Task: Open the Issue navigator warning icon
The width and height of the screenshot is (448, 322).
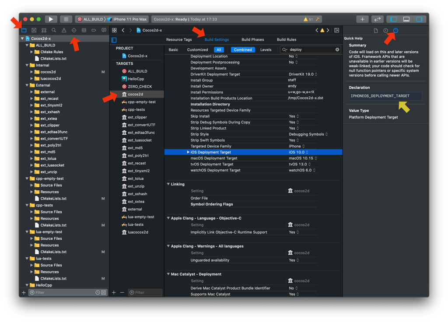Action: pos(64,31)
